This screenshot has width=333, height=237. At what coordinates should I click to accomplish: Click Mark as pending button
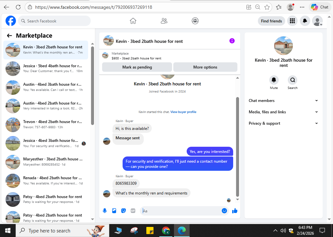click(x=137, y=67)
